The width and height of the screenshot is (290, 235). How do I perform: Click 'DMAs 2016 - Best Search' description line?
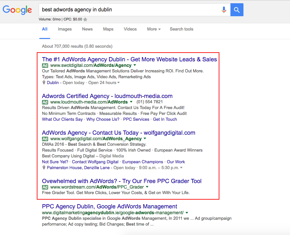pos(94,144)
